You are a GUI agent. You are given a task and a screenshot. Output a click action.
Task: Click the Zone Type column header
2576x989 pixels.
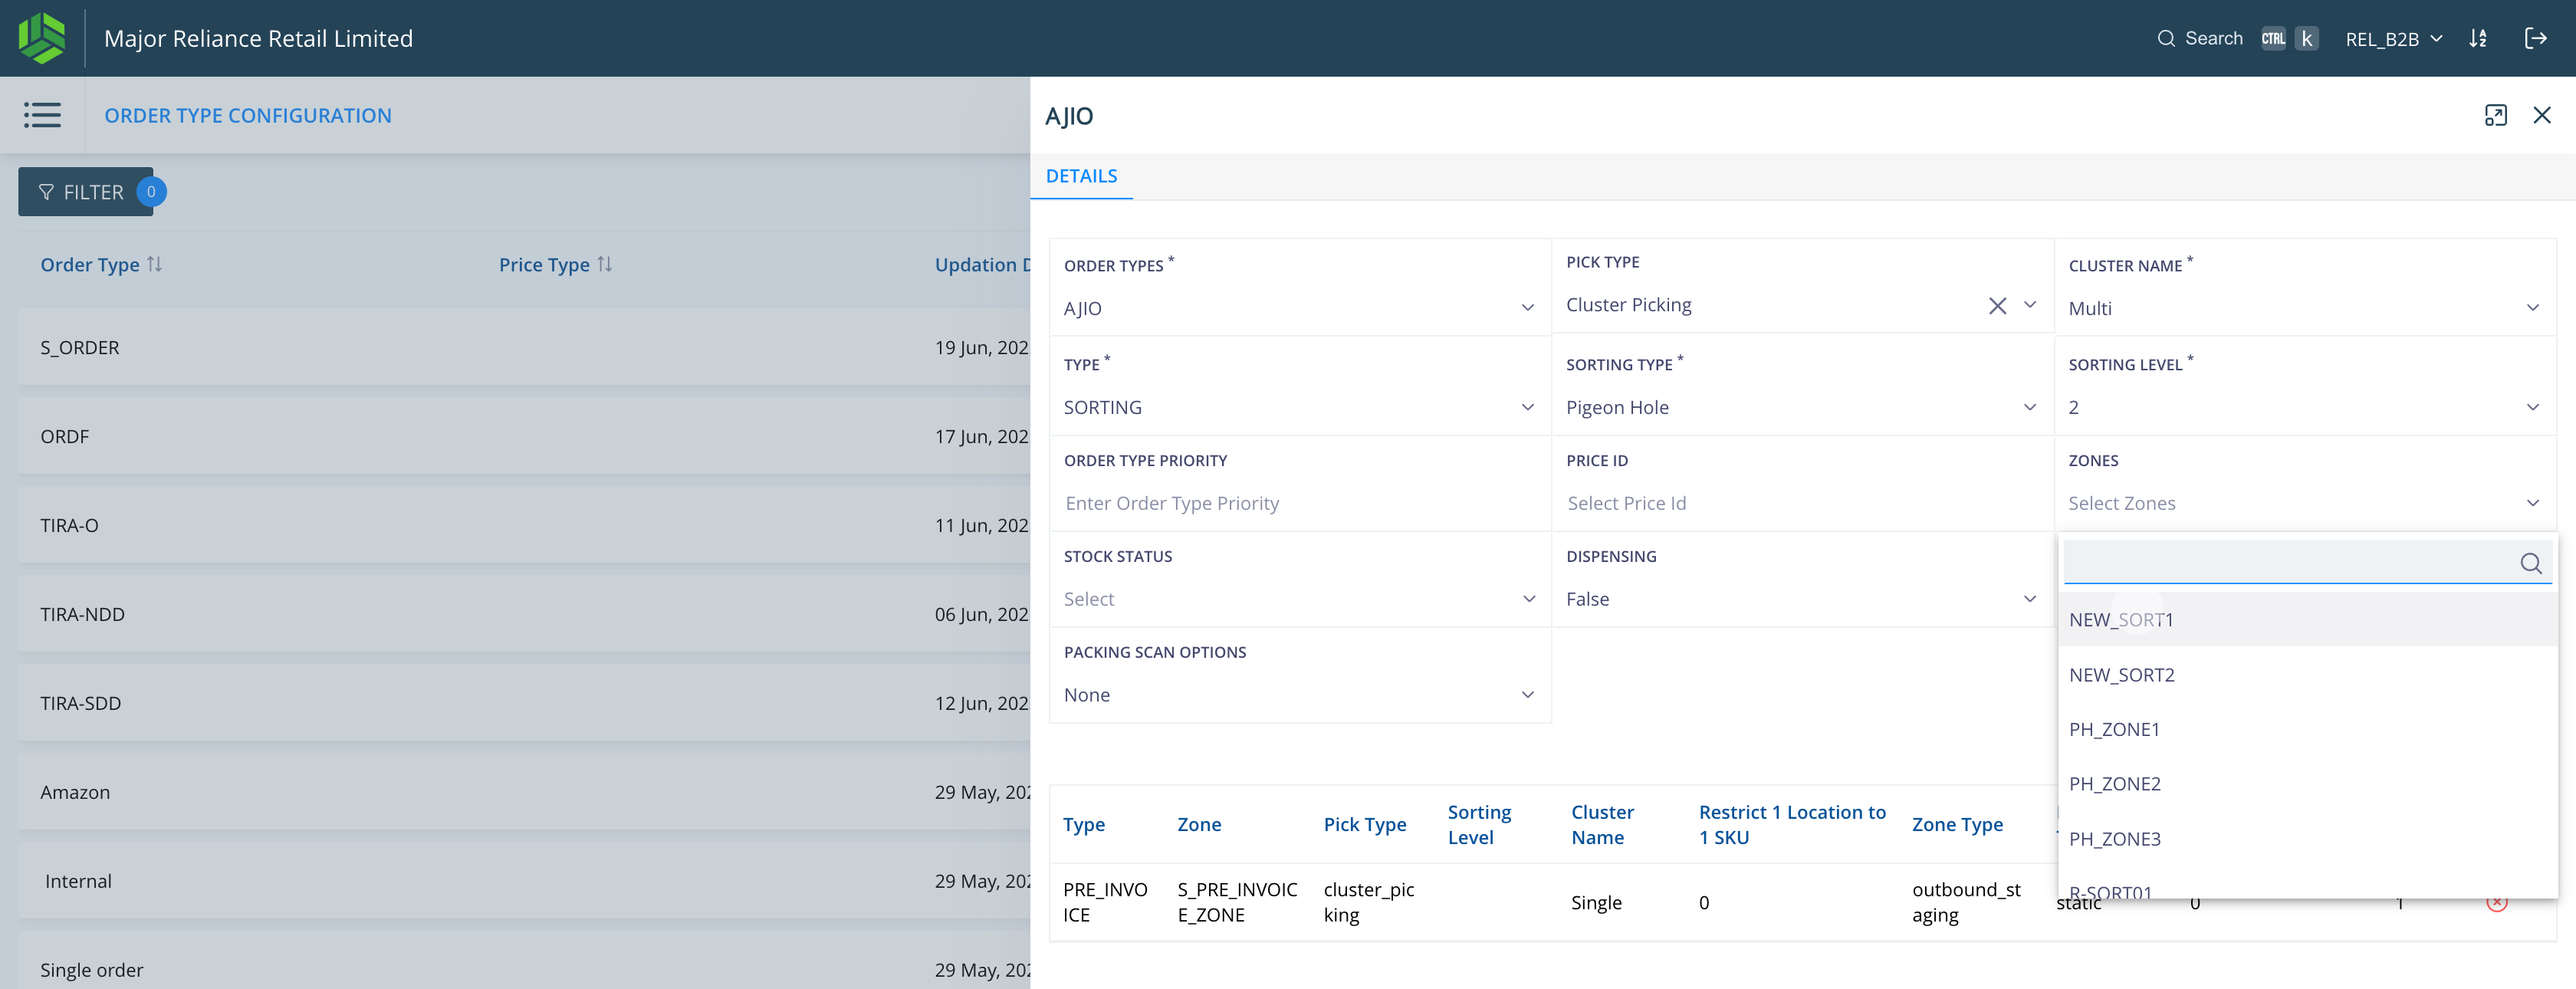(x=1957, y=825)
